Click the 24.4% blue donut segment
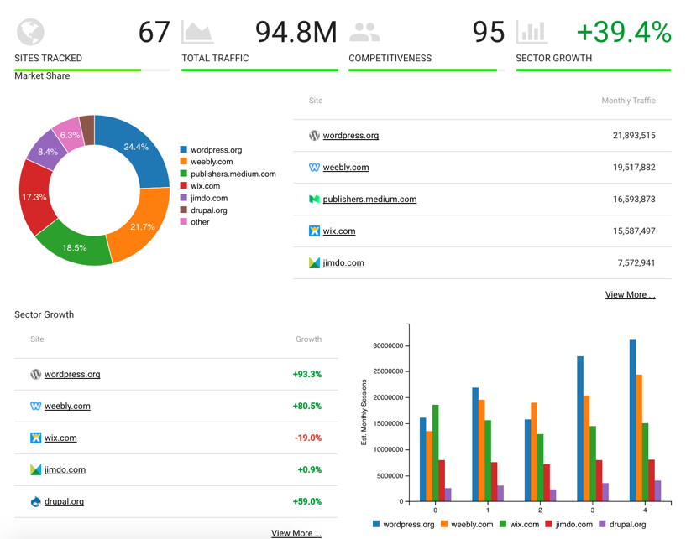The image size is (686, 539). coord(136,147)
